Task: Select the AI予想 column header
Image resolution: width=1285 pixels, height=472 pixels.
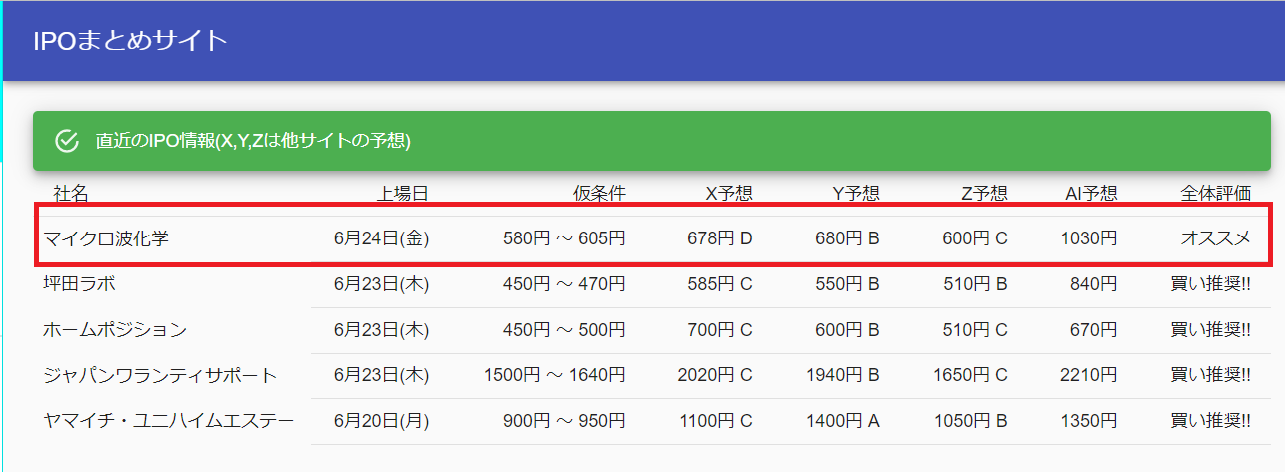Action: [1090, 194]
